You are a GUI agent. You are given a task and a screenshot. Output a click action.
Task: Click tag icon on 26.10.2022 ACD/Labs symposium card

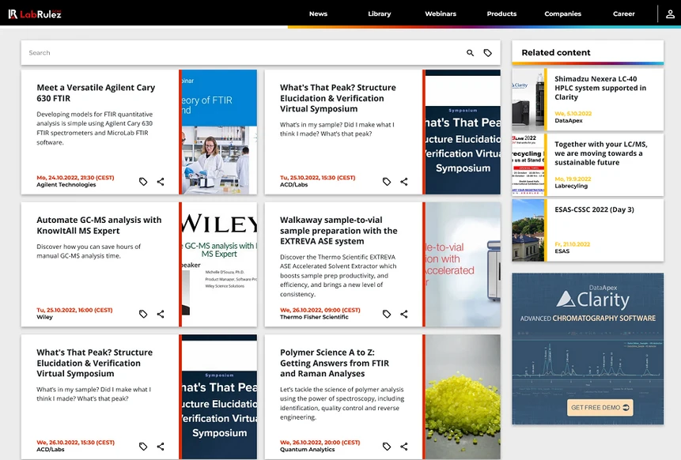click(143, 446)
